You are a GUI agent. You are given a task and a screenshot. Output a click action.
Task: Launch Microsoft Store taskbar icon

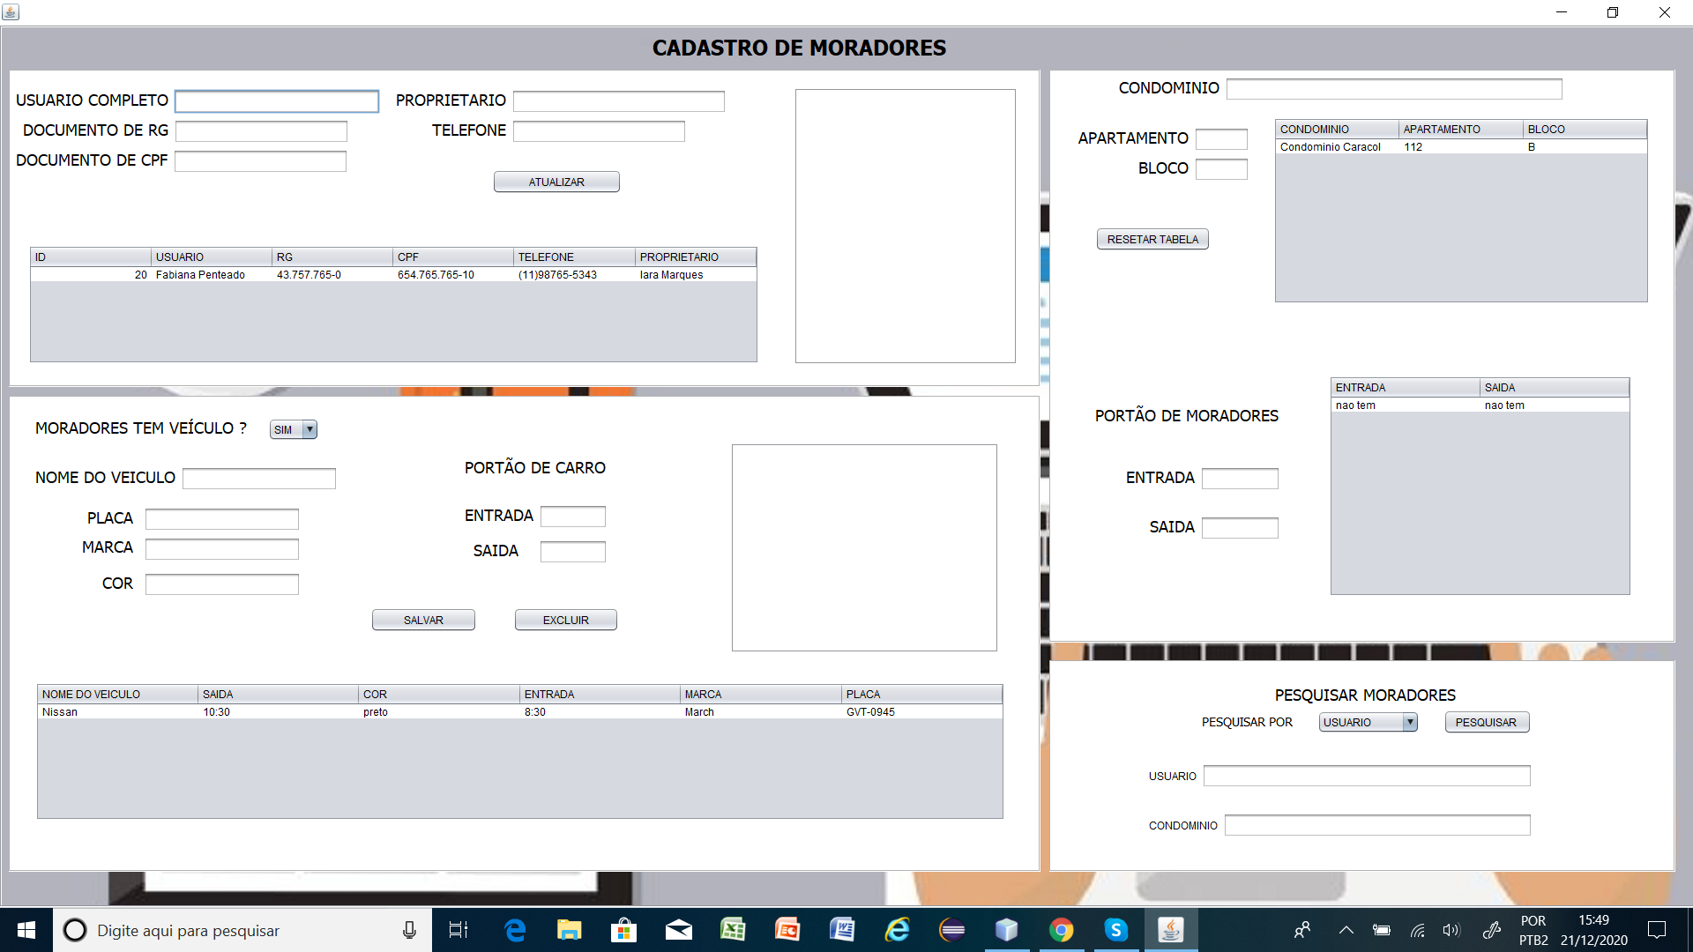pos(624,930)
